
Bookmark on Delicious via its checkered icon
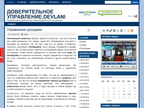(111, 31)
